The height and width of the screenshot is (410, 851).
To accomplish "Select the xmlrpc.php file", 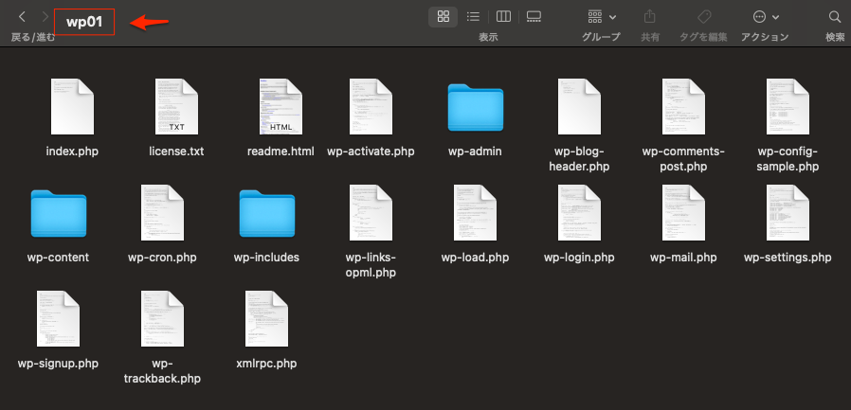I will click(266, 318).
